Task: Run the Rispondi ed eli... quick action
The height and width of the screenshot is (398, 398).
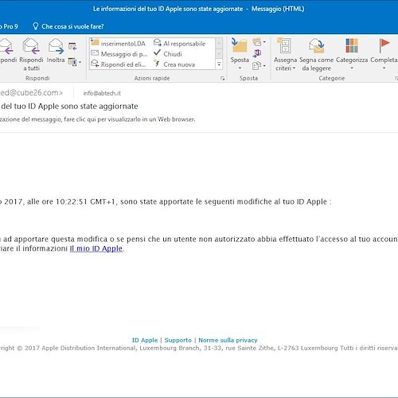Action: [x=119, y=64]
